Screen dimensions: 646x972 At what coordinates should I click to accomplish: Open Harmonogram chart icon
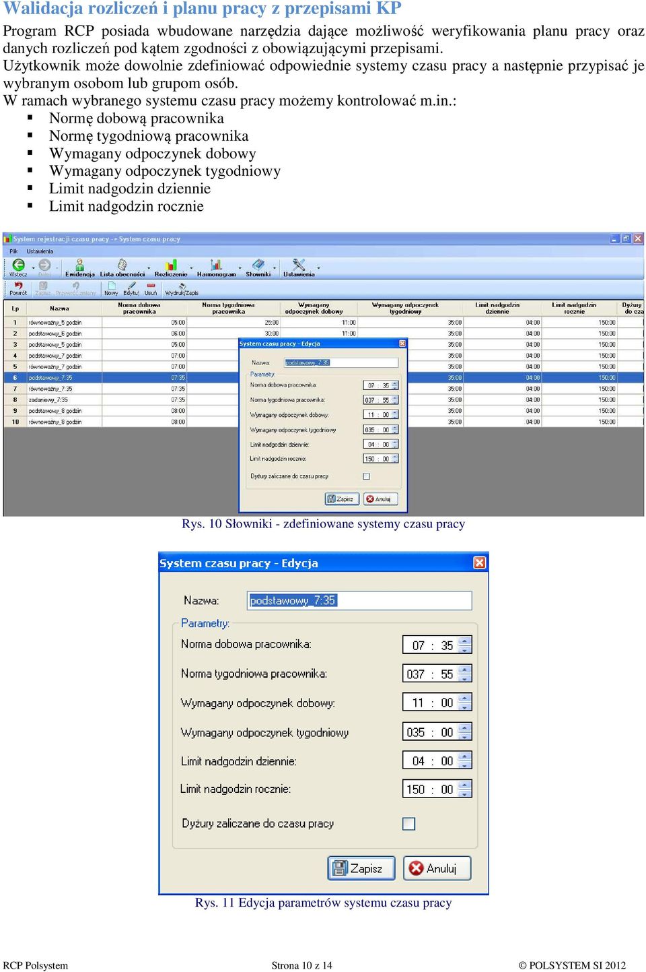[216, 264]
